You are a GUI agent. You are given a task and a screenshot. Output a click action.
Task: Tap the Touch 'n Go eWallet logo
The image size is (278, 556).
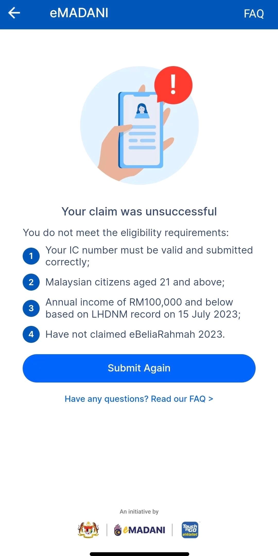[190, 530]
